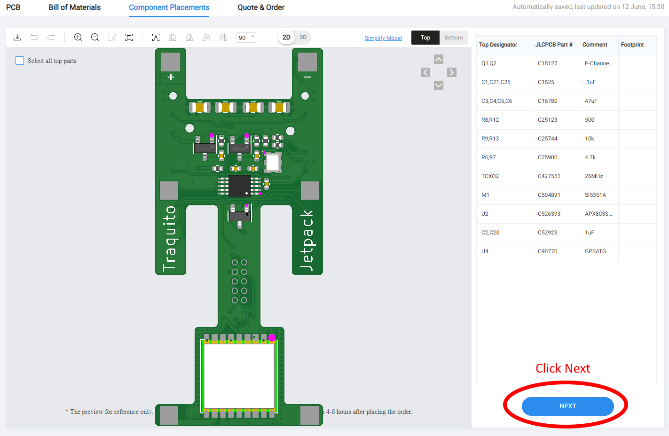Screen dimensions: 669x436
Task: Click the rotation angle input field showing 90
Action: coord(246,38)
